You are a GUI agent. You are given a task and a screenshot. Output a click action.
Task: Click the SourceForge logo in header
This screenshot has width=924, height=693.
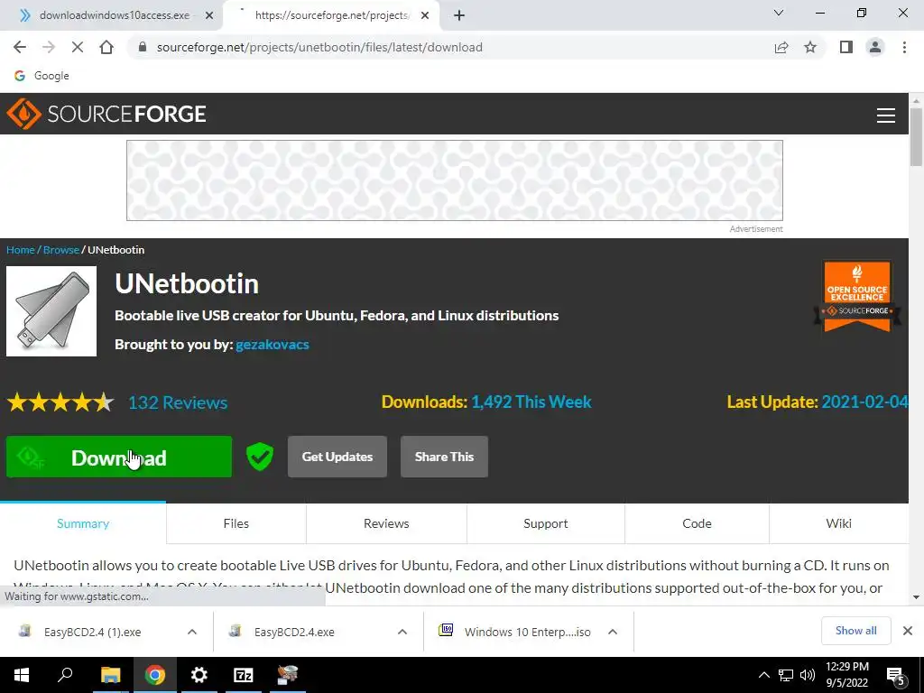click(x=106, y=114)
